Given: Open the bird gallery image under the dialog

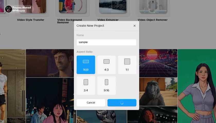Looking at the screenshot, I should [102, 116].
